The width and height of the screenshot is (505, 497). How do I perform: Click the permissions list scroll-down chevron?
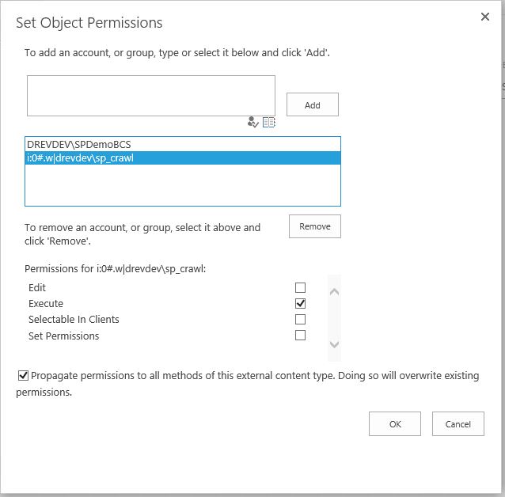pos(334,344)
